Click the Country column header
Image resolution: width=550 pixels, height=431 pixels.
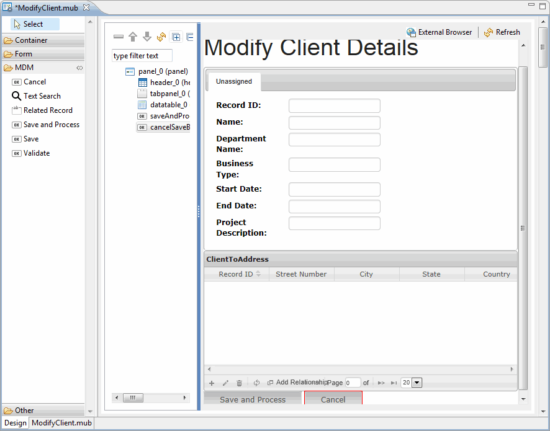coord(491,274)
